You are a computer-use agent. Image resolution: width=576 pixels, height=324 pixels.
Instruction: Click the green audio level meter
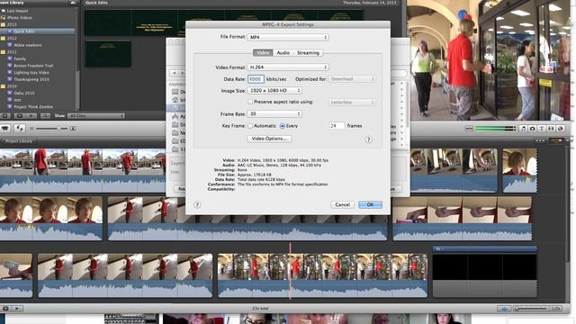(495, 128)
